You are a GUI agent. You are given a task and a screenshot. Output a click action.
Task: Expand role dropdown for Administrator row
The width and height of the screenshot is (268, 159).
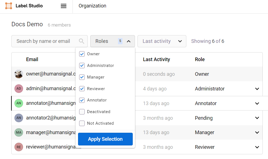tap(257, 89)
